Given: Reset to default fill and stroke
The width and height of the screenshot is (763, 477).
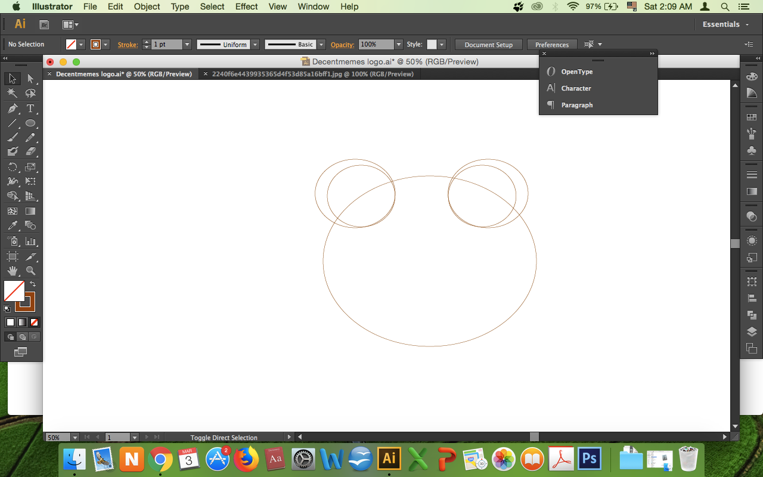Looking at the screenshot, I should 7,309.
